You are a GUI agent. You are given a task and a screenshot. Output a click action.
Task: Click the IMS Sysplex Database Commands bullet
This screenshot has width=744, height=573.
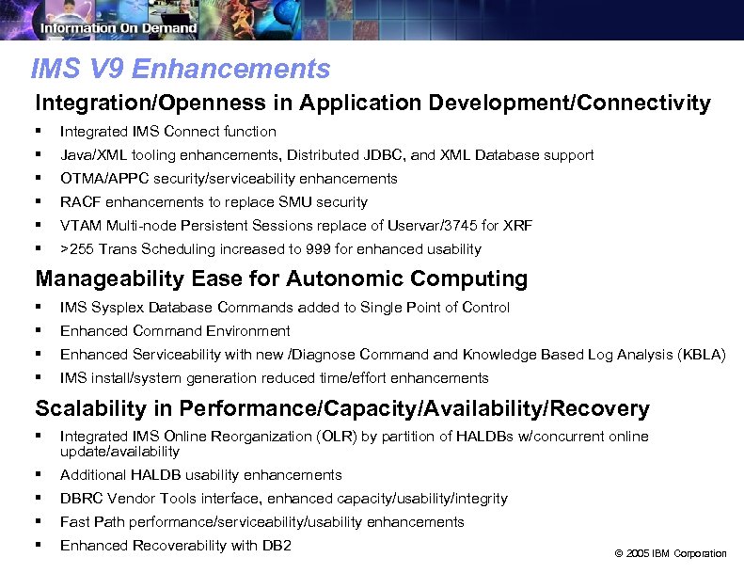[x=285, y=308]
